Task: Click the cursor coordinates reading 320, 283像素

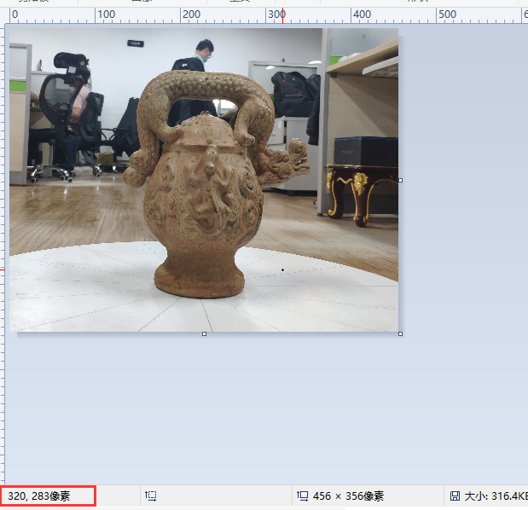Action: (x=39, y=496)
